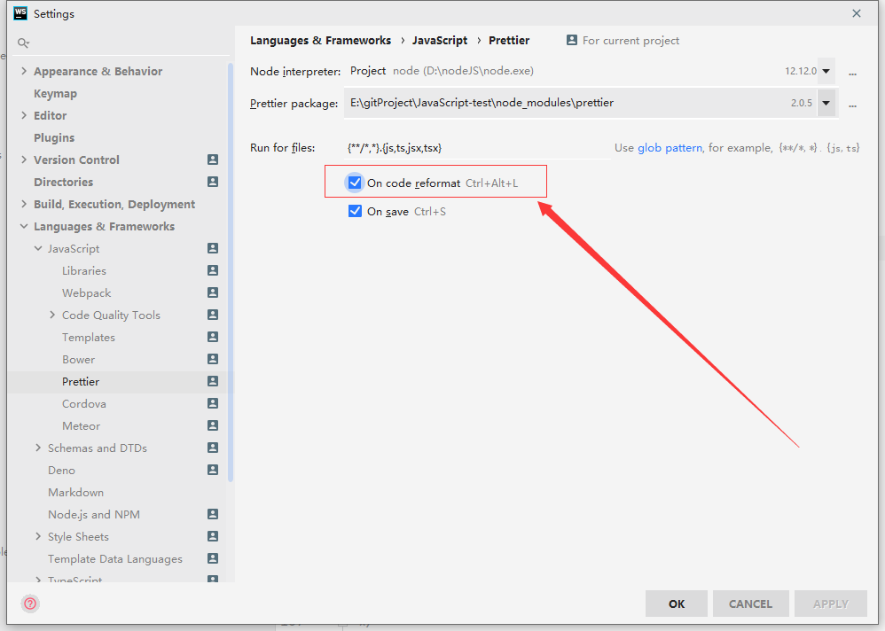
Task: Toggle the On code reformat checkbox
Action: tap(355, 183)
